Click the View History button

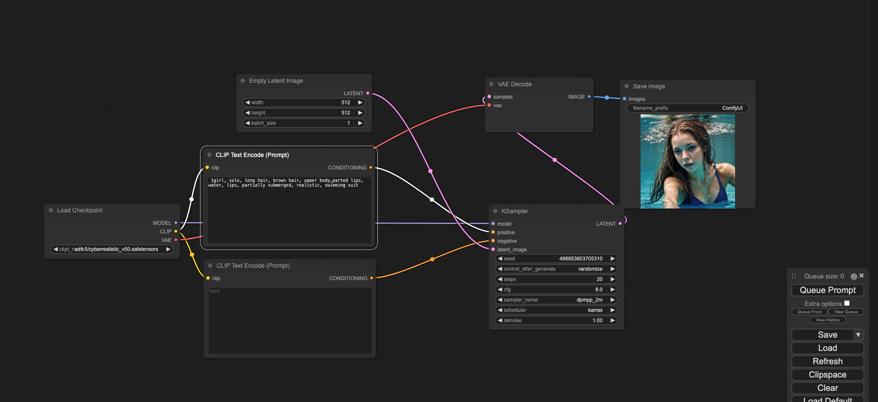tap(827, 320)
